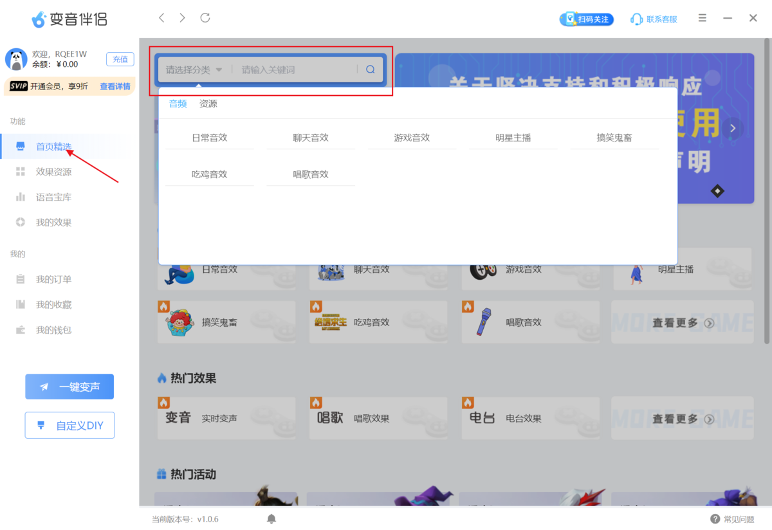Choose 吃鸡音效 in the dropdown panel

pos(210,174)
